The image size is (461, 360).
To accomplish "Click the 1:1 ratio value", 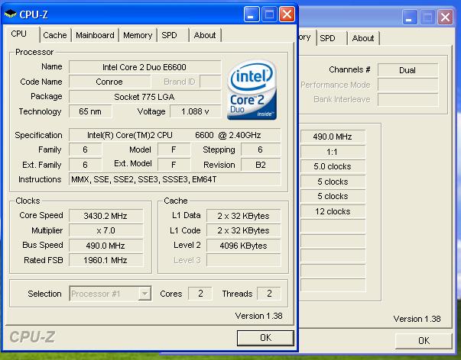I will coord(333,152).
